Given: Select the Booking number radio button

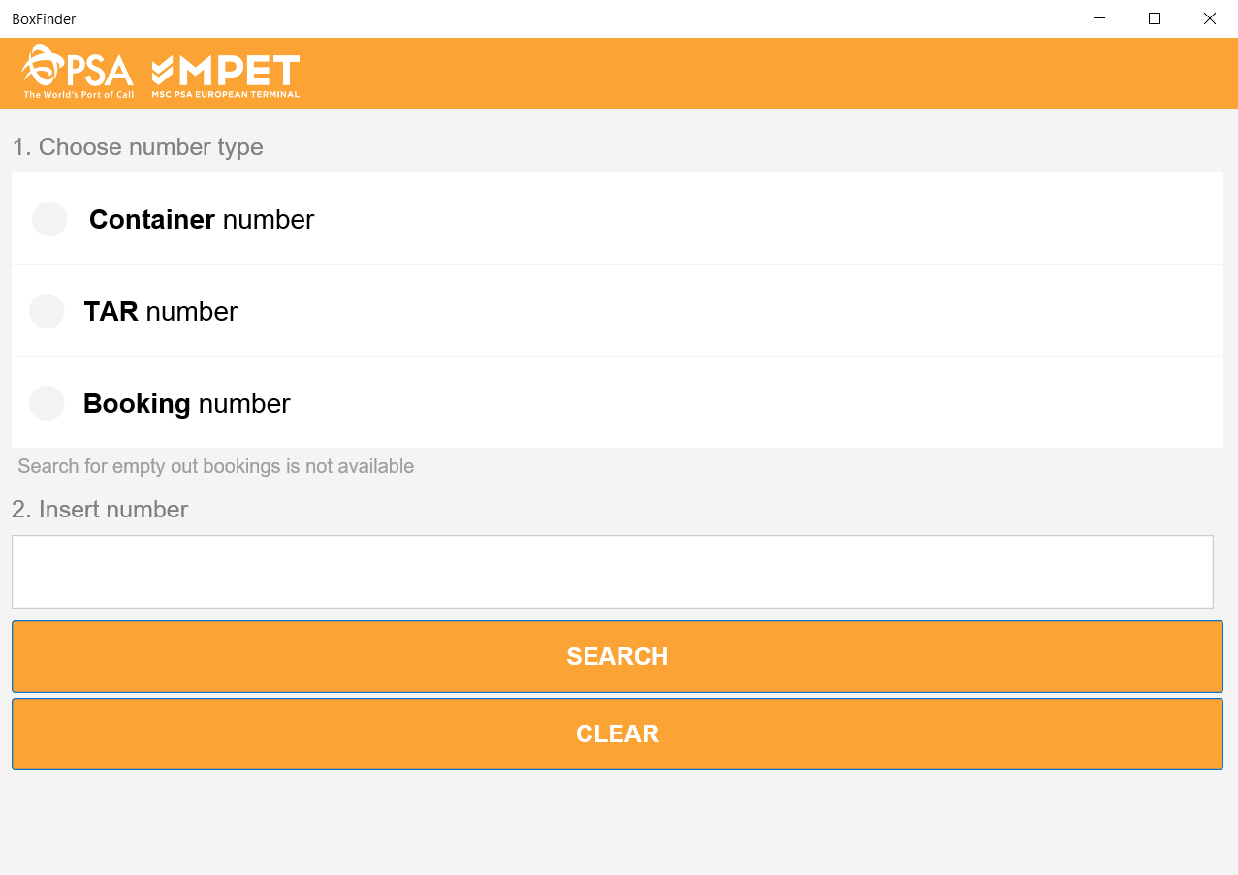Looking at the screenshot, I should 47,403.
